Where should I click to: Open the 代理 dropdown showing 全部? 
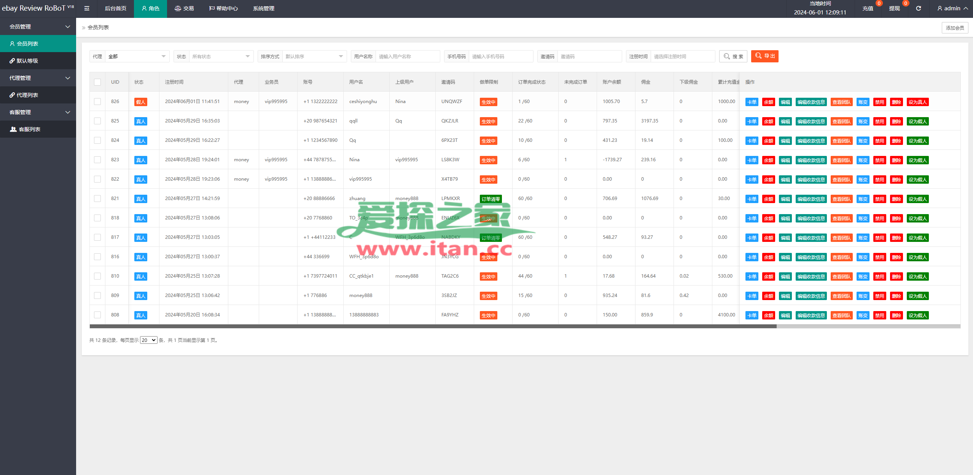[x=137, y=56]
